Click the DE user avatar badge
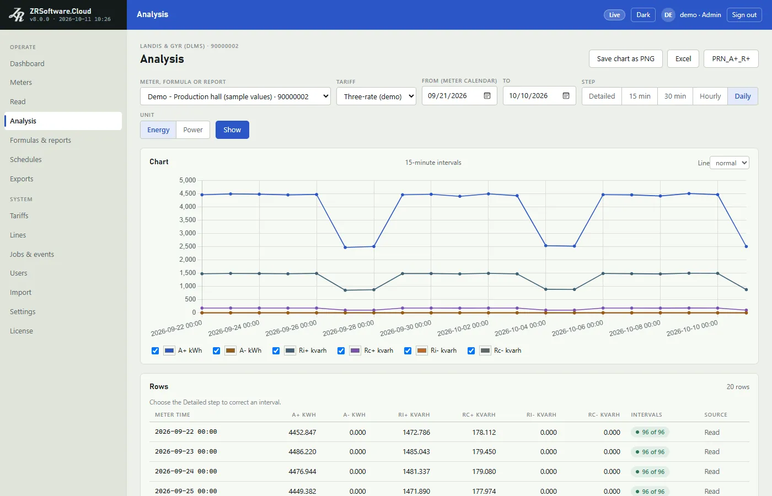772x496 pixels. (668, 15)
